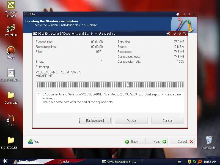Click 'Locating the Windows installation' heading
Screen dimensions: 220x165
[52, 21]
